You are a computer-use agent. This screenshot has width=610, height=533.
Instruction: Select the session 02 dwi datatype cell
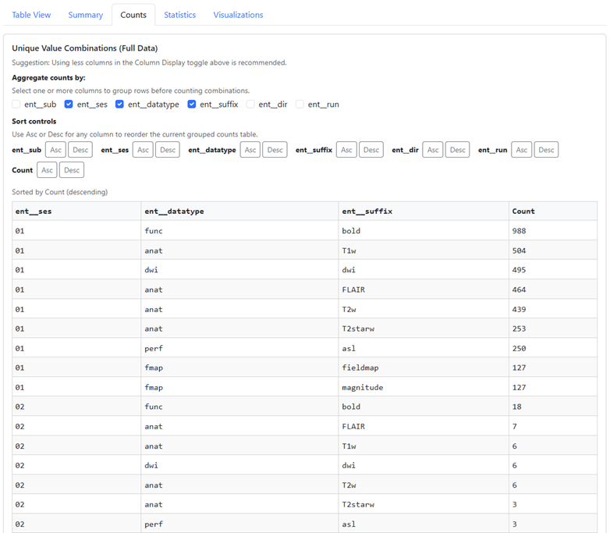coord(239,465)
